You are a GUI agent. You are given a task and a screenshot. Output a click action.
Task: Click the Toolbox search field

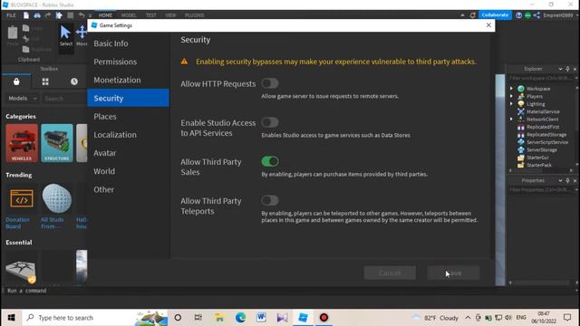coord(63,99)
